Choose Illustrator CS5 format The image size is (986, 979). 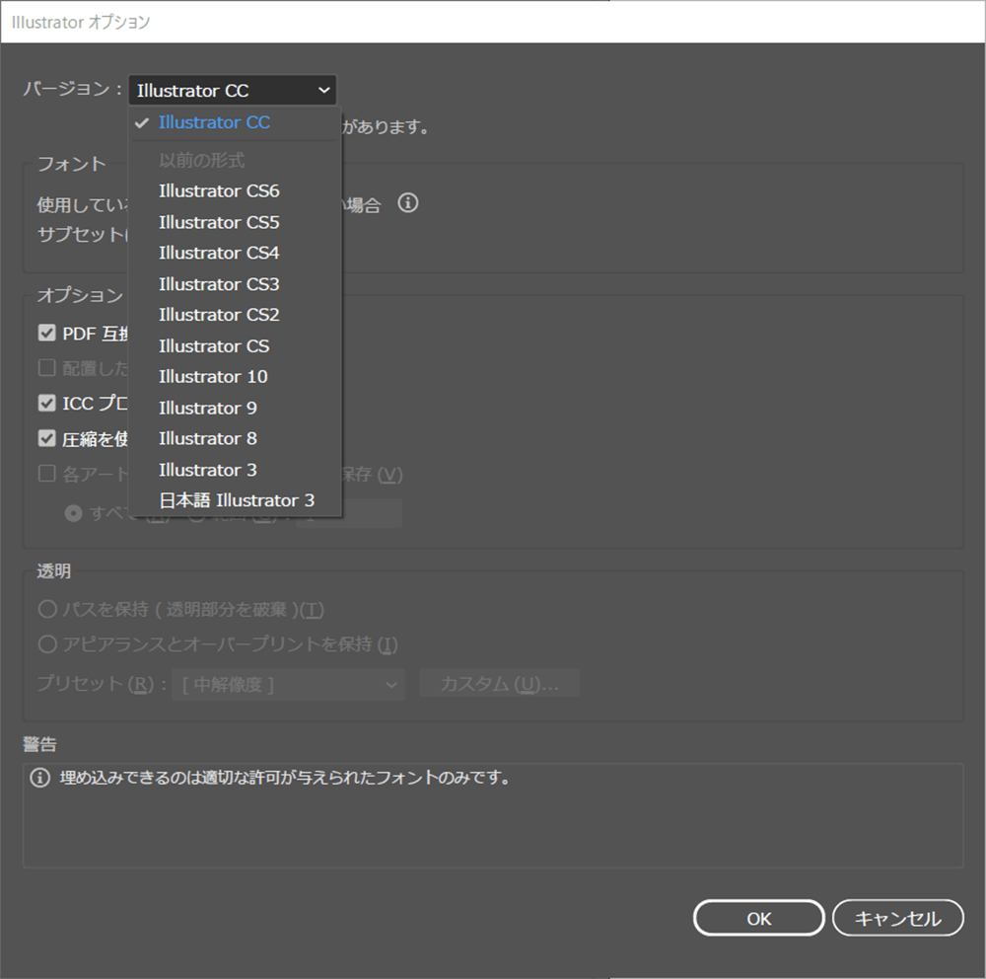coord(236,222)
